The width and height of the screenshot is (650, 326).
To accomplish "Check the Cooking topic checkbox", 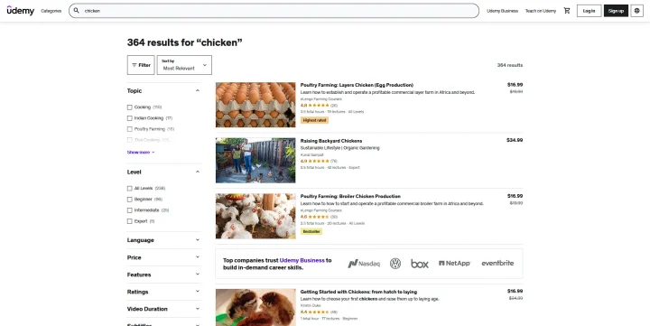I will [130, 107].
